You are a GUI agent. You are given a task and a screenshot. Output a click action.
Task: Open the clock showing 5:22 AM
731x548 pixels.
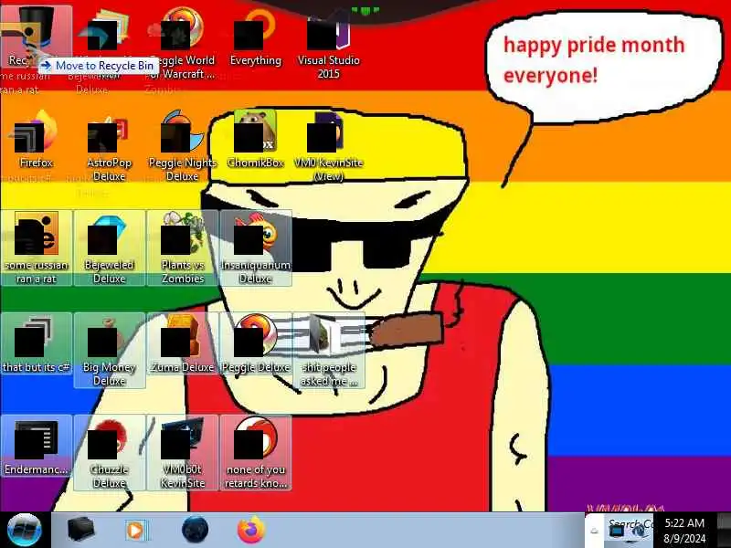(684, 531)
